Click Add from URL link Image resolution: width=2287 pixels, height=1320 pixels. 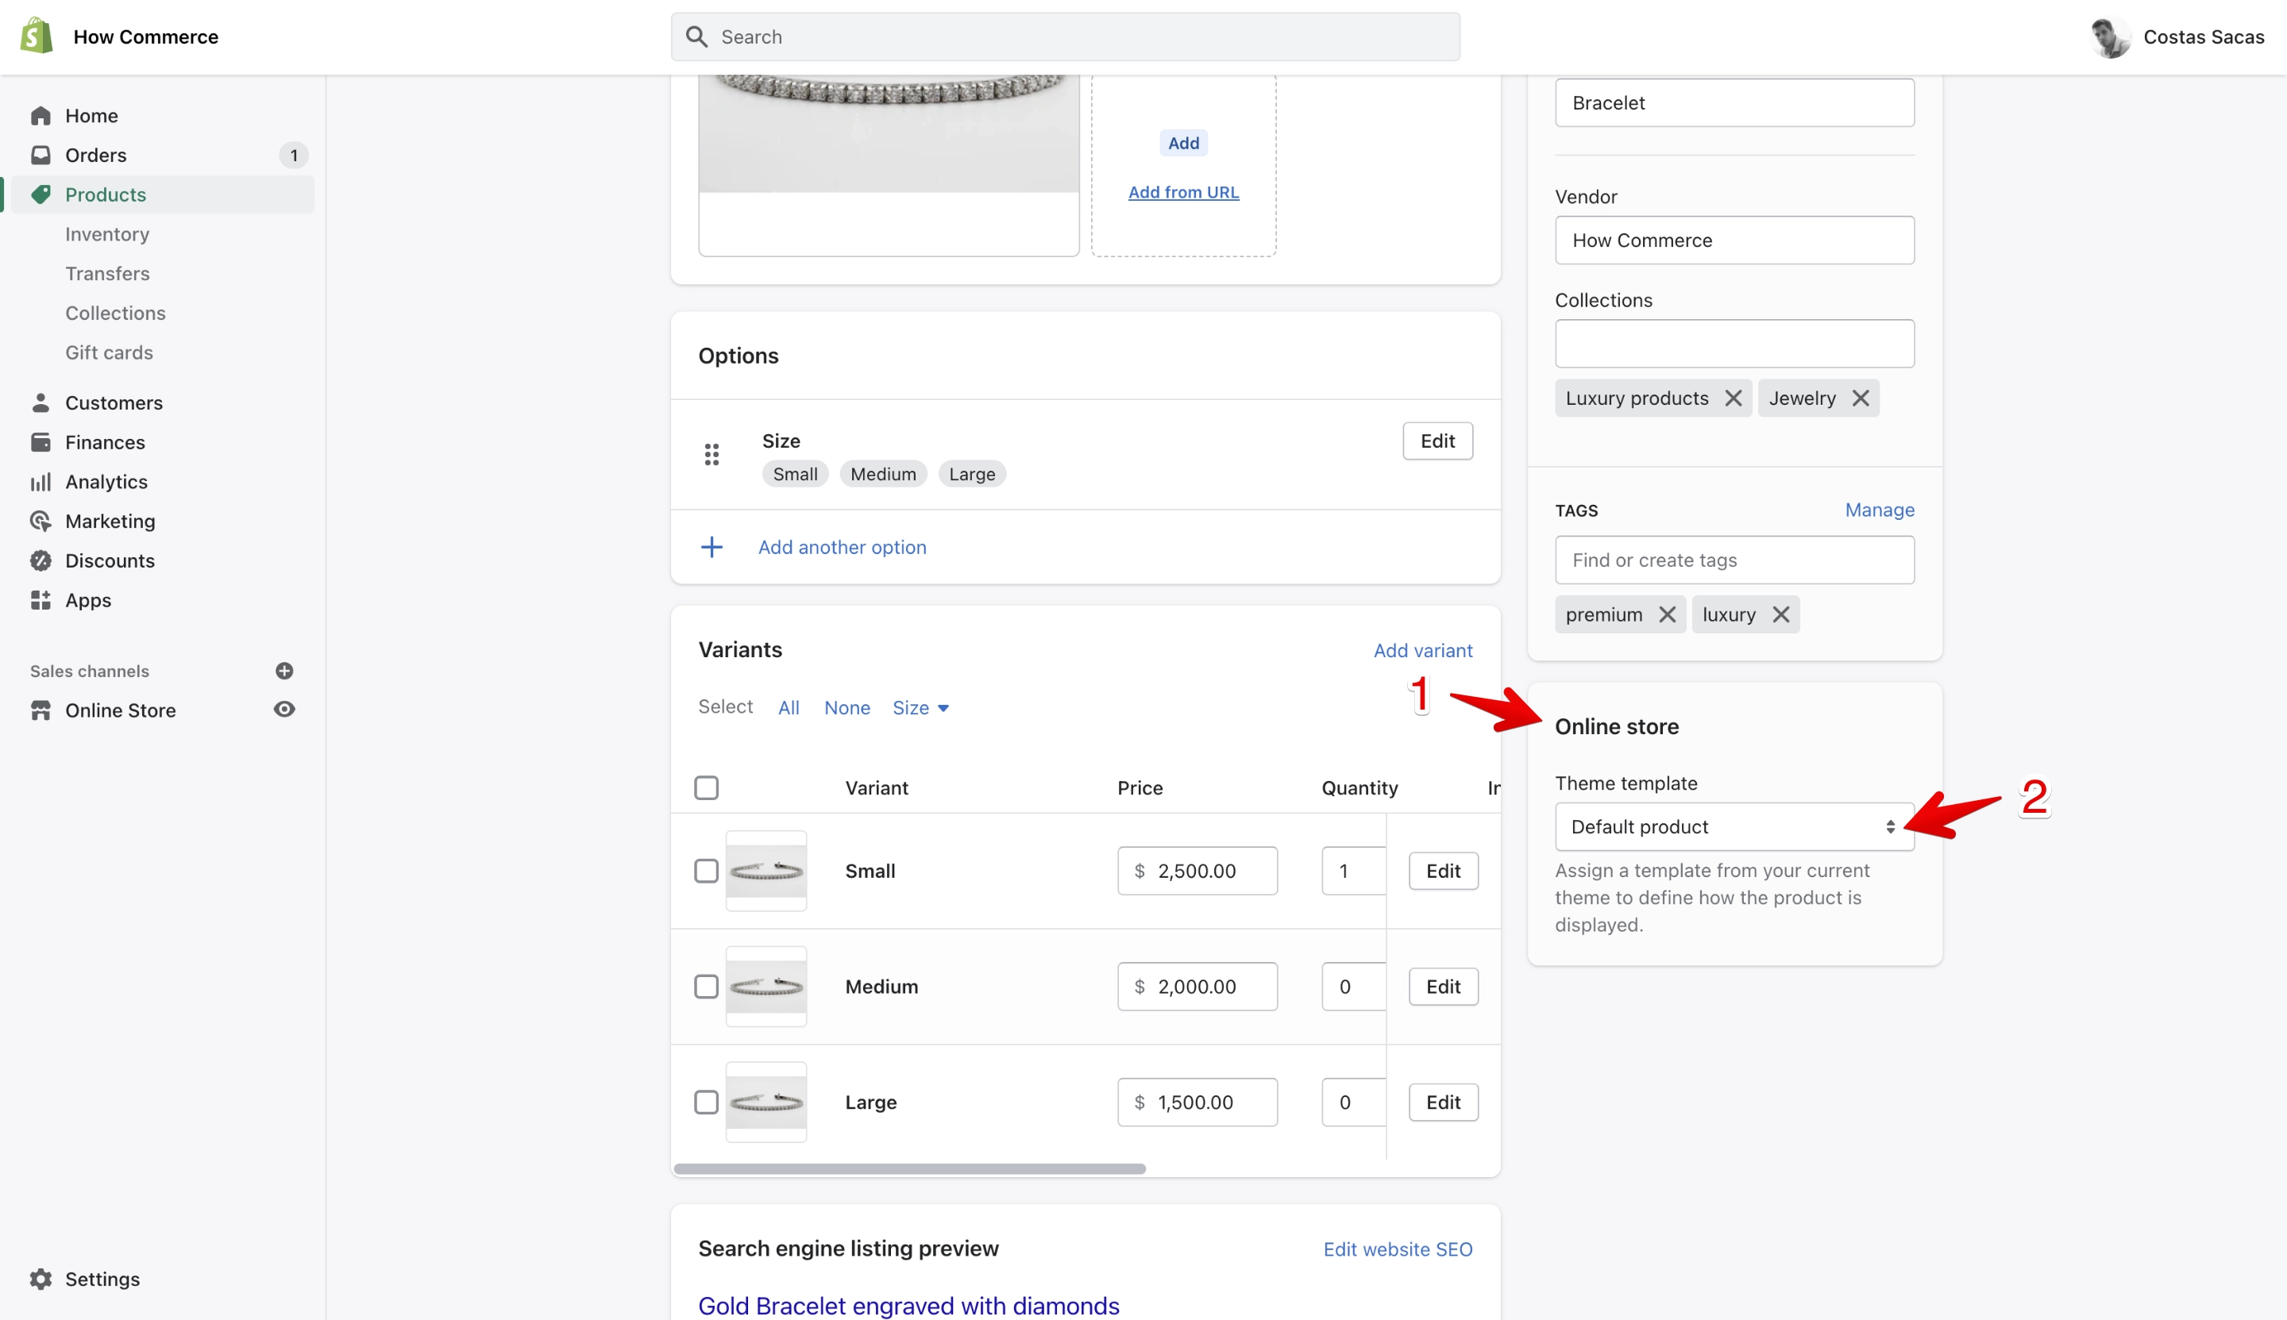(x=1183, y=192)
